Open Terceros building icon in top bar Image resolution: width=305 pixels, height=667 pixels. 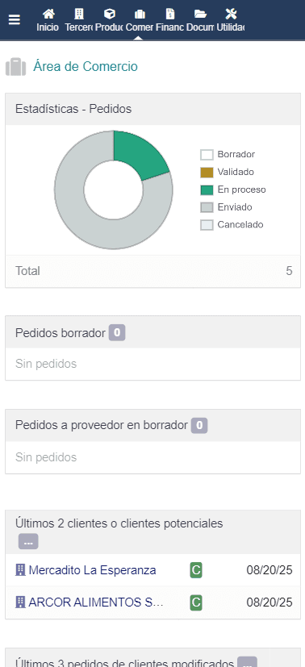tap(79, 14)
